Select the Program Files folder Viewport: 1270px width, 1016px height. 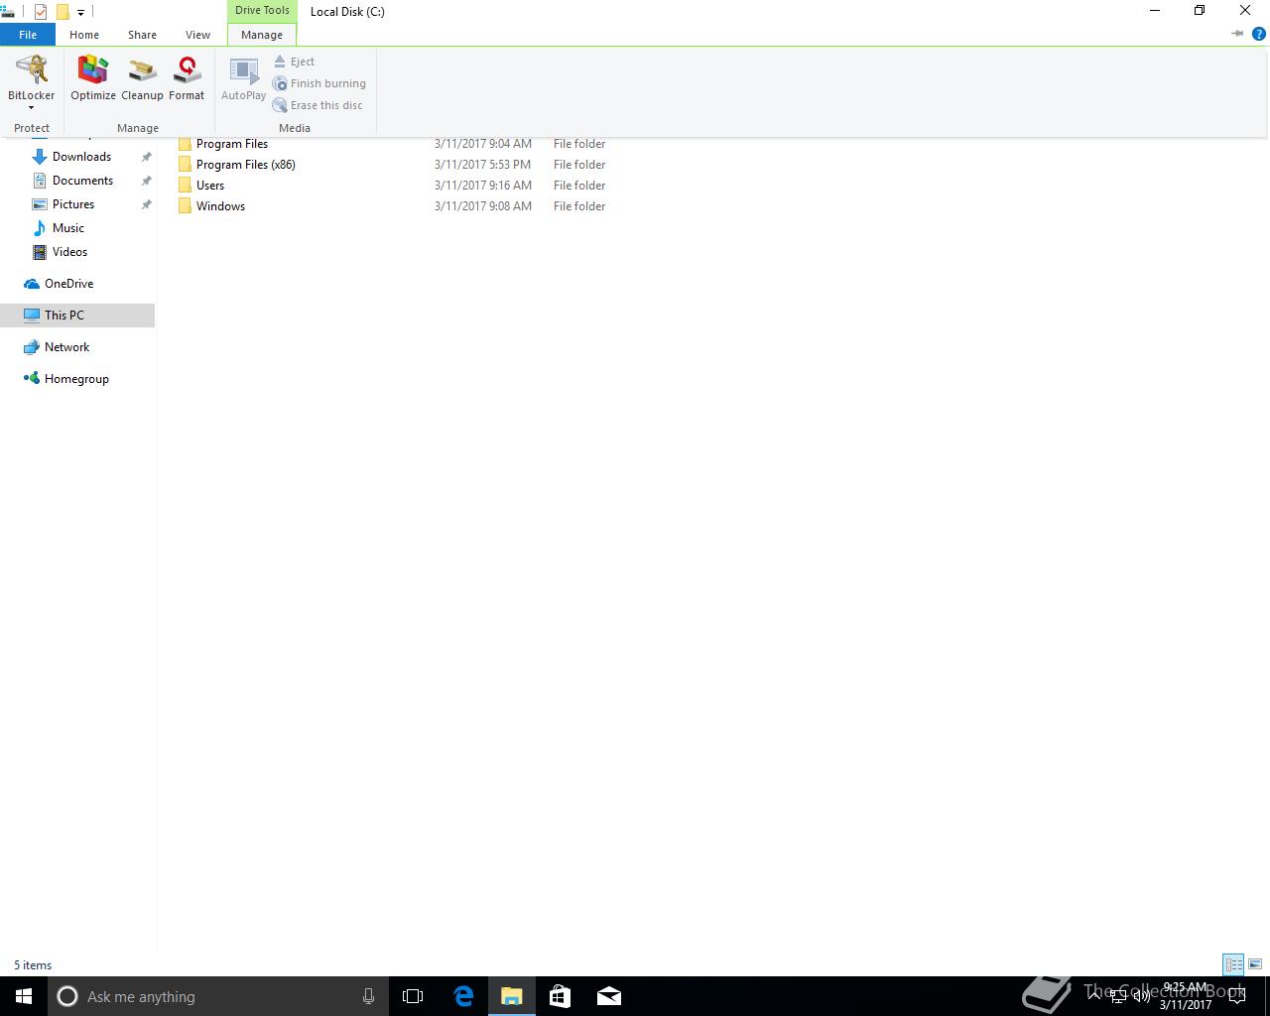click(232, 144)
